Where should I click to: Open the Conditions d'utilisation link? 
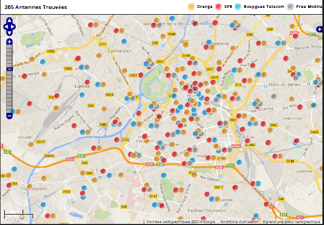pos(239,221)
